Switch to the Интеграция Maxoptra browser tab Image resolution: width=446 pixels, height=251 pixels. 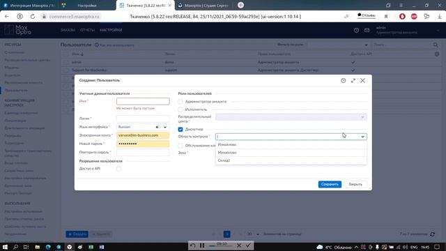point(29,6)
